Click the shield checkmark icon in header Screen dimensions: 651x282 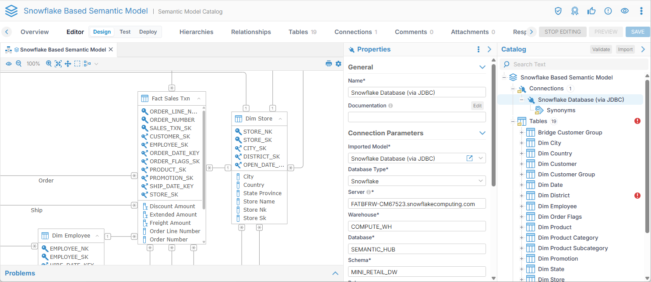pyautogui.click(x=558, y=11)
